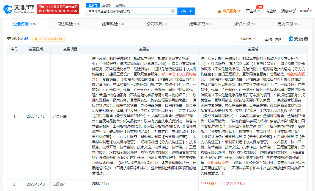This screenshot has width=315, height=191.
Task: Switch to the 历史信息 tab
Action: coord(289,24)
